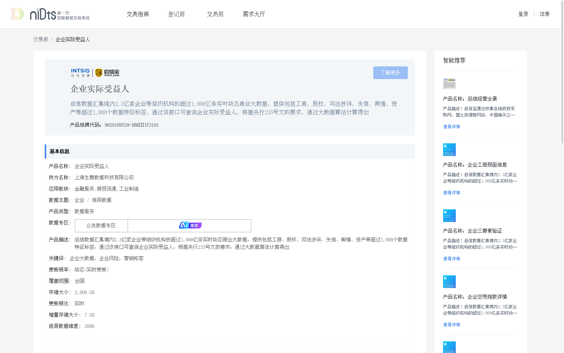
Task: Click 金融服务,商贸流通,工业制造 text
Action: (106, 189)
